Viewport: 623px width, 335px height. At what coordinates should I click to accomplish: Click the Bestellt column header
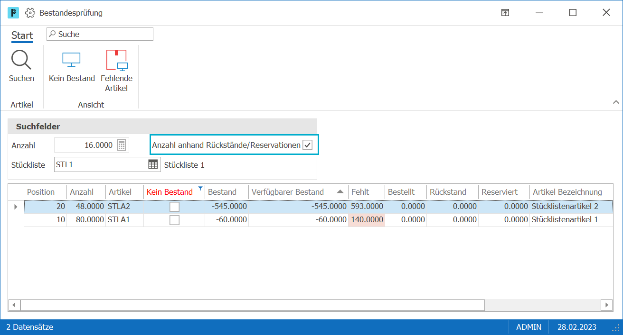pyautogui.click(x=406, y=192)
